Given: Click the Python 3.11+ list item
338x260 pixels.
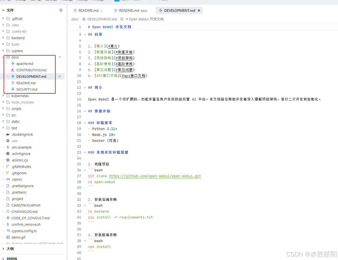Looking at the screenshot, I should (105, 129).
